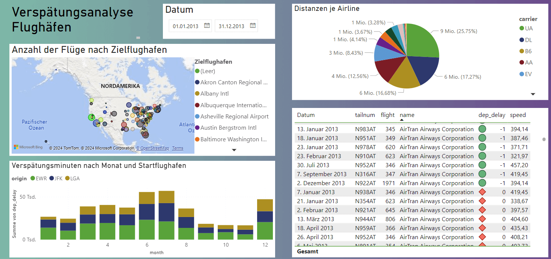Select Asheville Regional Airport legend entry

(x=232, y=117)
